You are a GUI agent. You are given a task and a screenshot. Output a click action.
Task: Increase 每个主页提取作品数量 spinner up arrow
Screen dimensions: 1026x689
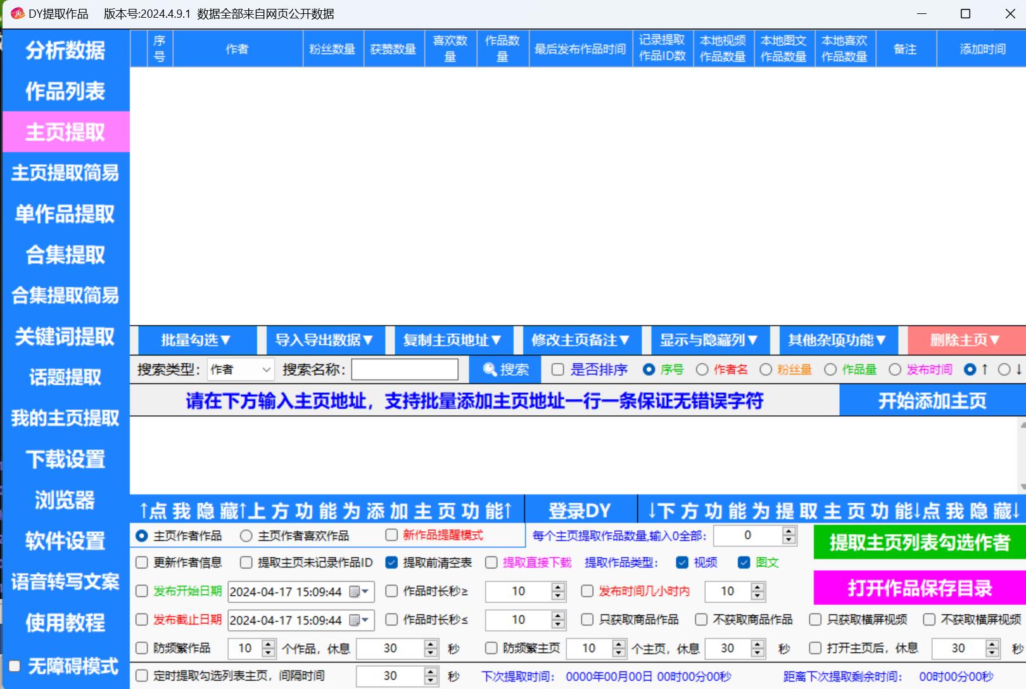pos(789,531)
